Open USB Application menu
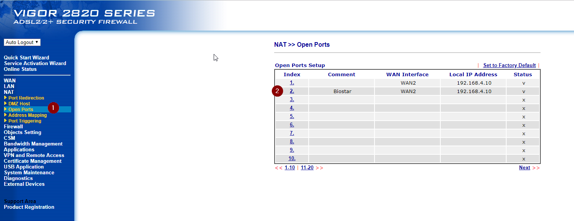 pyautogui.click(x=24, y=167)
